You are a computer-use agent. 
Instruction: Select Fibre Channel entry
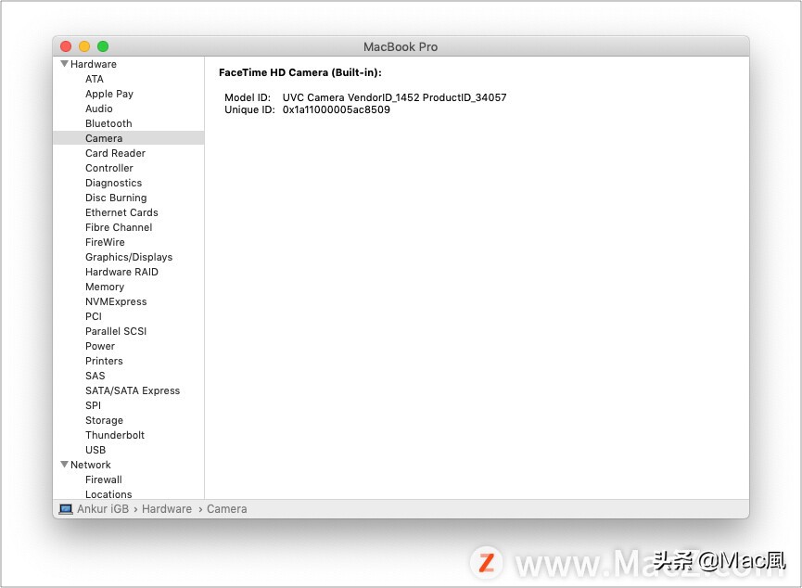pos(119,227)
